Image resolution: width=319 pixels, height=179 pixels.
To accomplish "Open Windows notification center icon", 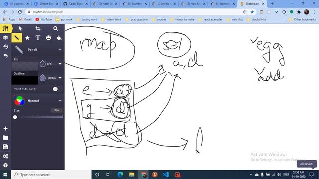I will click(311, 175).
